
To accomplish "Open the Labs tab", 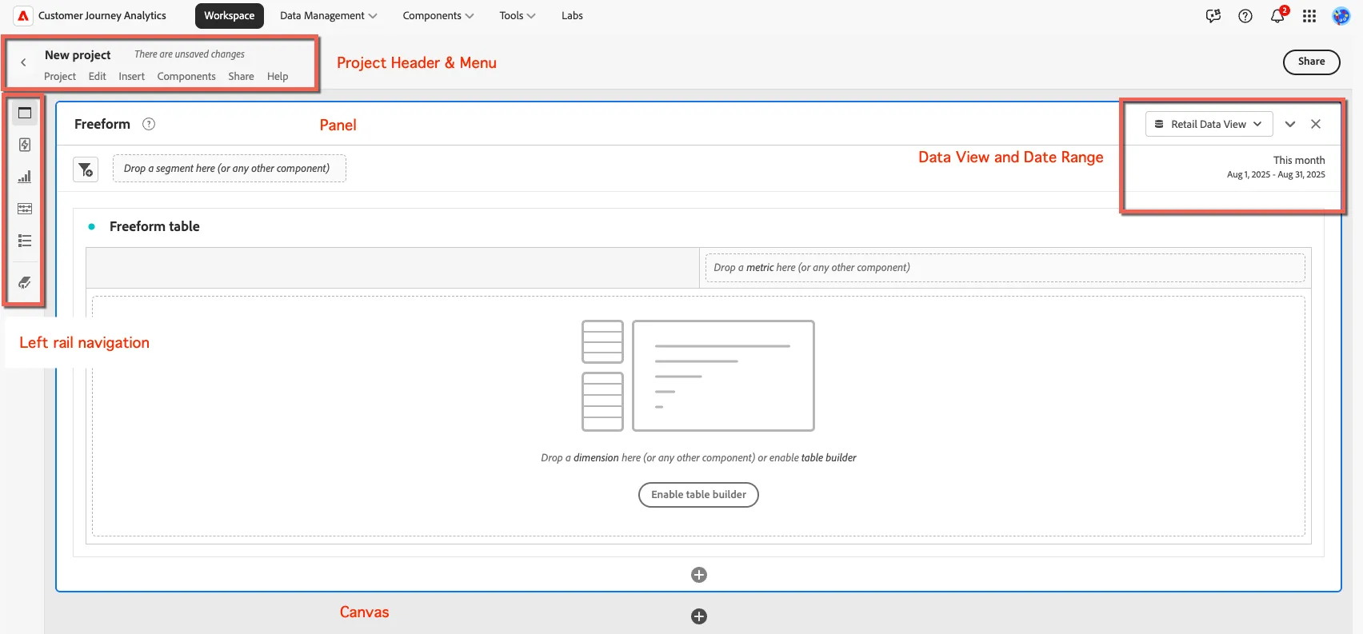I will [x=572, y=15].
